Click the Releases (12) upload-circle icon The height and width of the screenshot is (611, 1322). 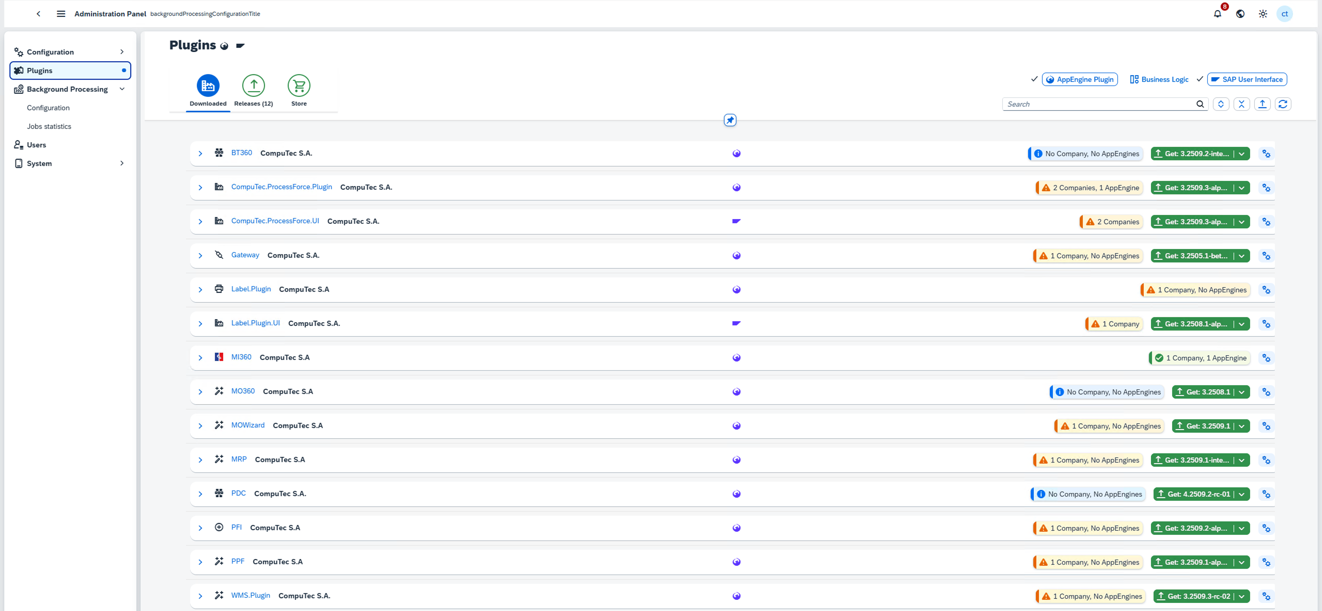tap(253, 85)
